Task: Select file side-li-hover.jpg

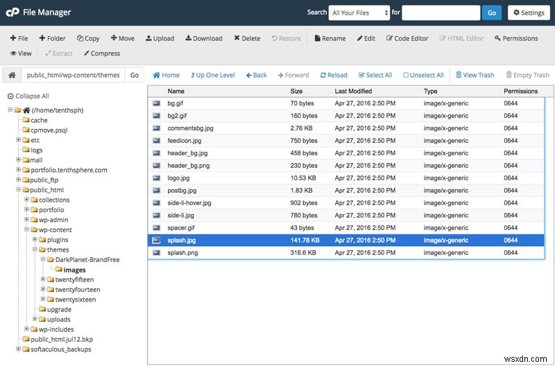Action: pos(189,203)
